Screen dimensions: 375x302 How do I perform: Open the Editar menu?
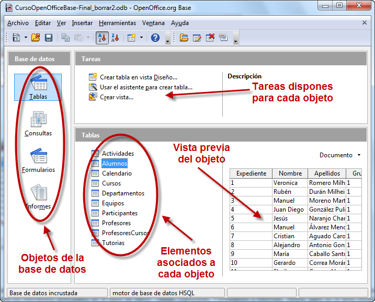point(43,23)
